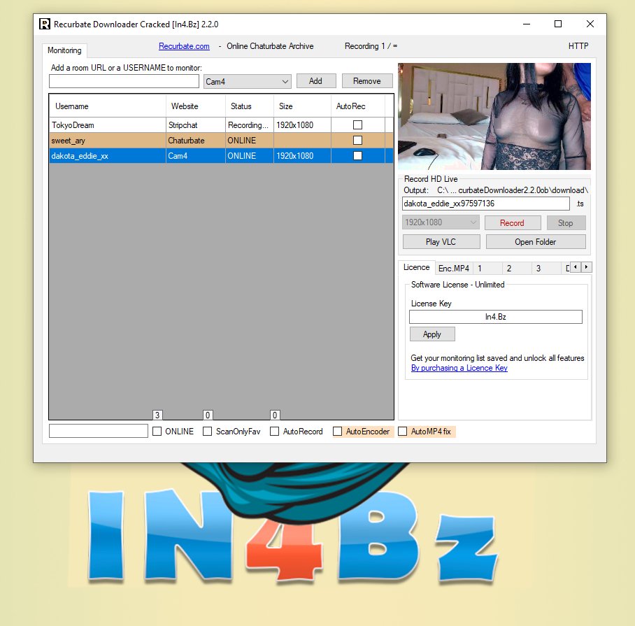Switch to the Licence tab
635x626 pixels.
(416, 267)
